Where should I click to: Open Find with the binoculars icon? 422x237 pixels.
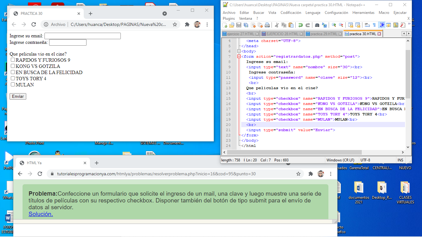(x=317, y=25)
